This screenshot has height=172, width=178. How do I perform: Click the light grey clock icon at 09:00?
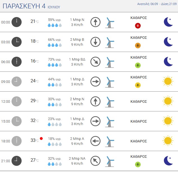[17, 82]
